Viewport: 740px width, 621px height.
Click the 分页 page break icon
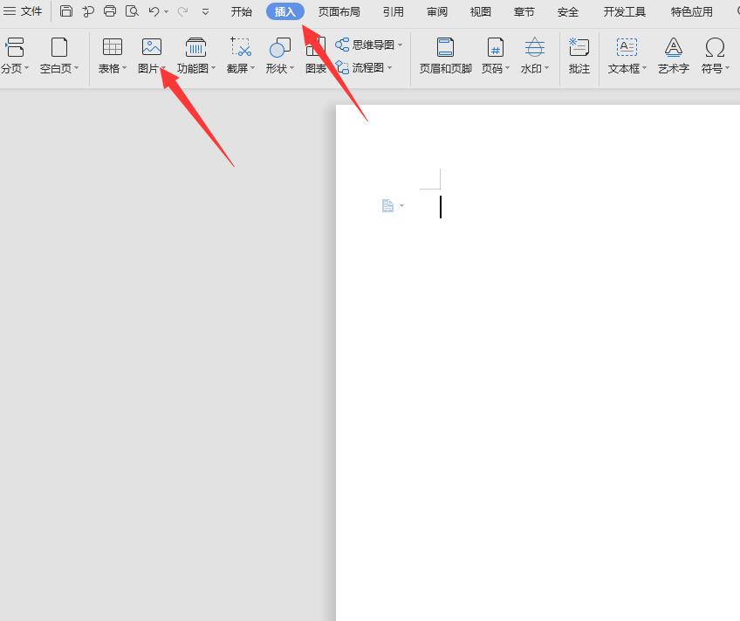click(x=14, y=47)
